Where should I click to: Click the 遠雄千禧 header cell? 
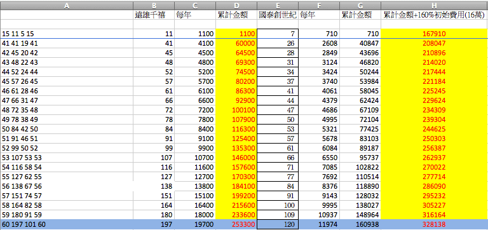pyautogui.click(x=154, y=15)
